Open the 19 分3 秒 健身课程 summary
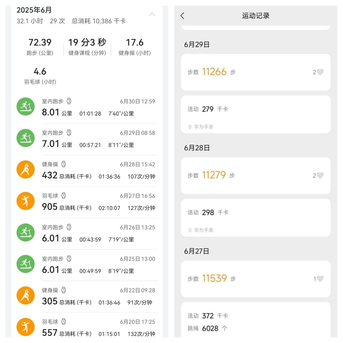Screen dimensions: 343x343 [x=87, y=47]
